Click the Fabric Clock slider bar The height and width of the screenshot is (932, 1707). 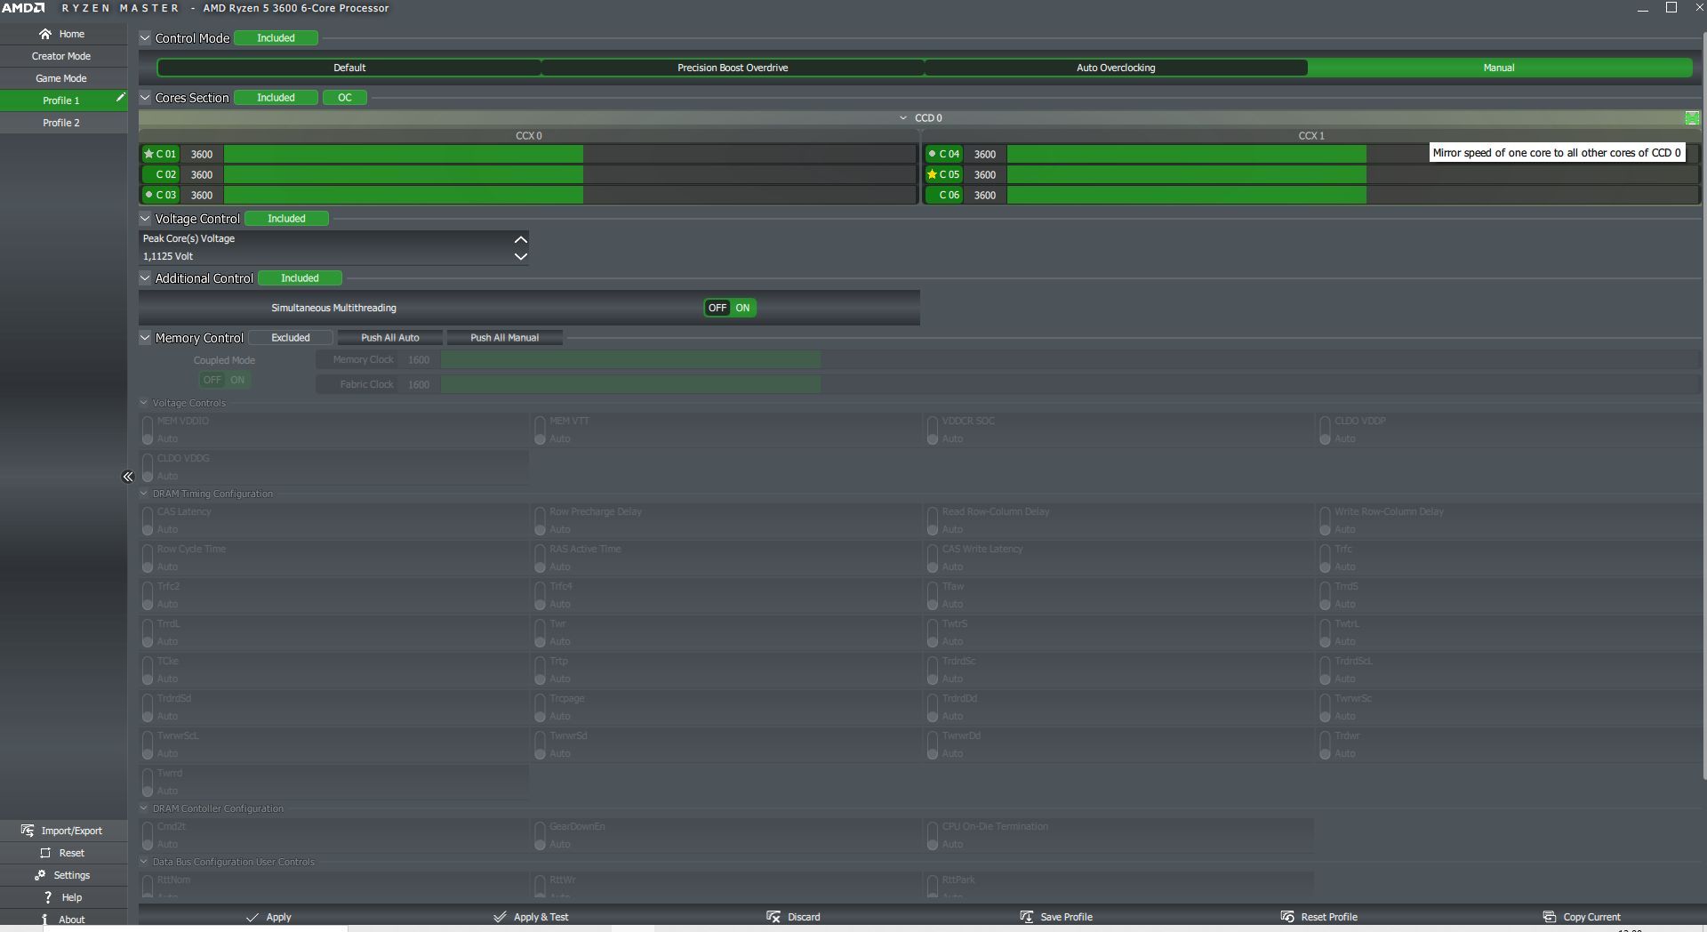point(1070,384)
